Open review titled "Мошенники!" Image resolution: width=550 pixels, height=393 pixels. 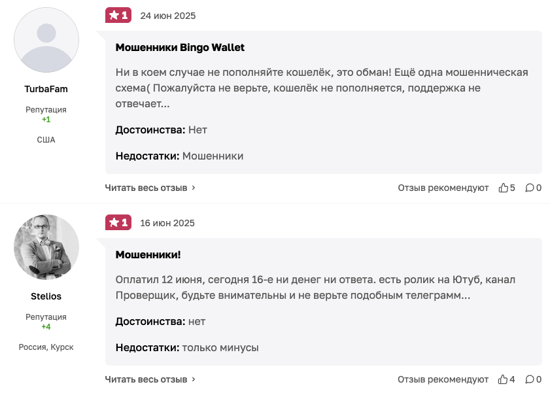tap(148, 254)
